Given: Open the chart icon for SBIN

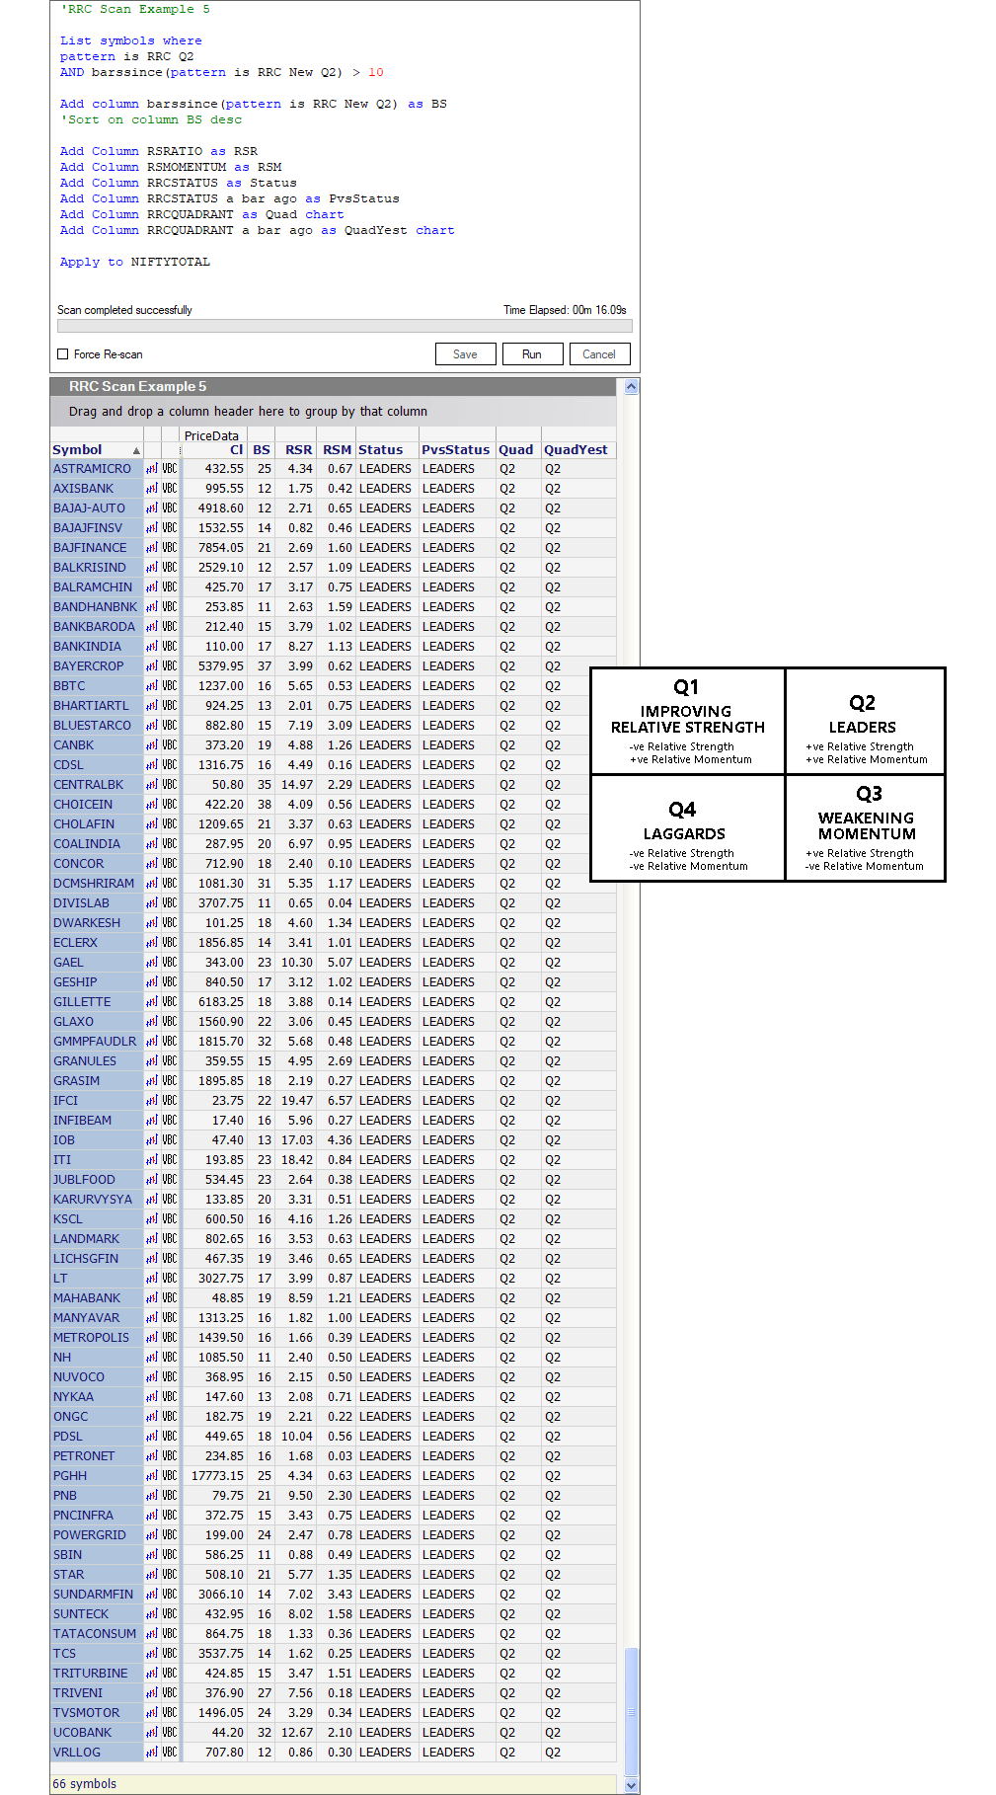Looking at the screenshot, I should pyautogui.click(x=152, y=1555).
